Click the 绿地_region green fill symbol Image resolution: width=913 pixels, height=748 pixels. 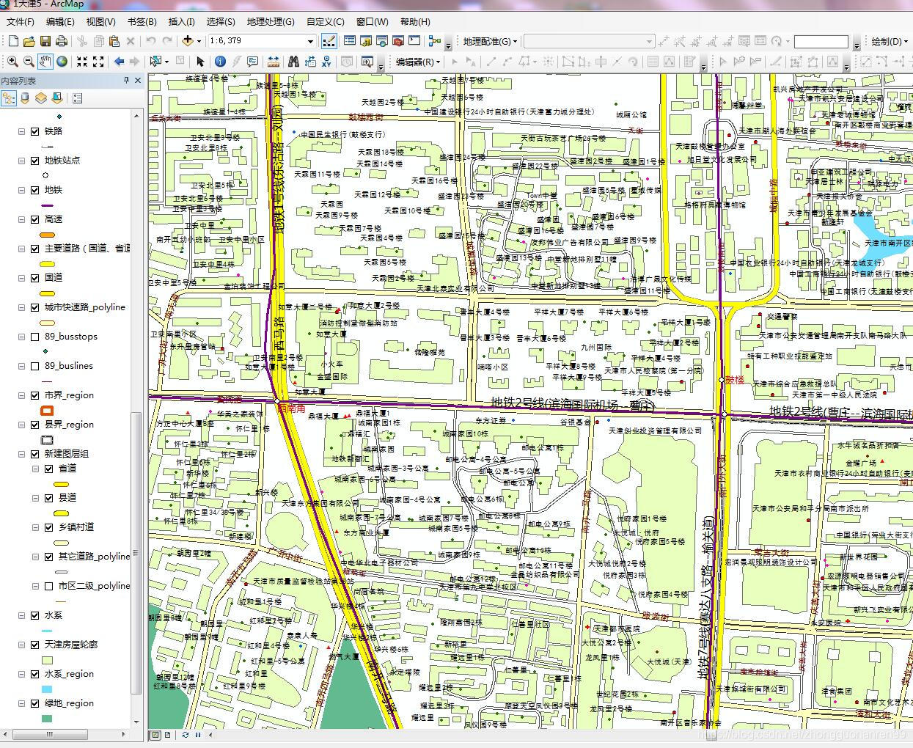(47, 719)
